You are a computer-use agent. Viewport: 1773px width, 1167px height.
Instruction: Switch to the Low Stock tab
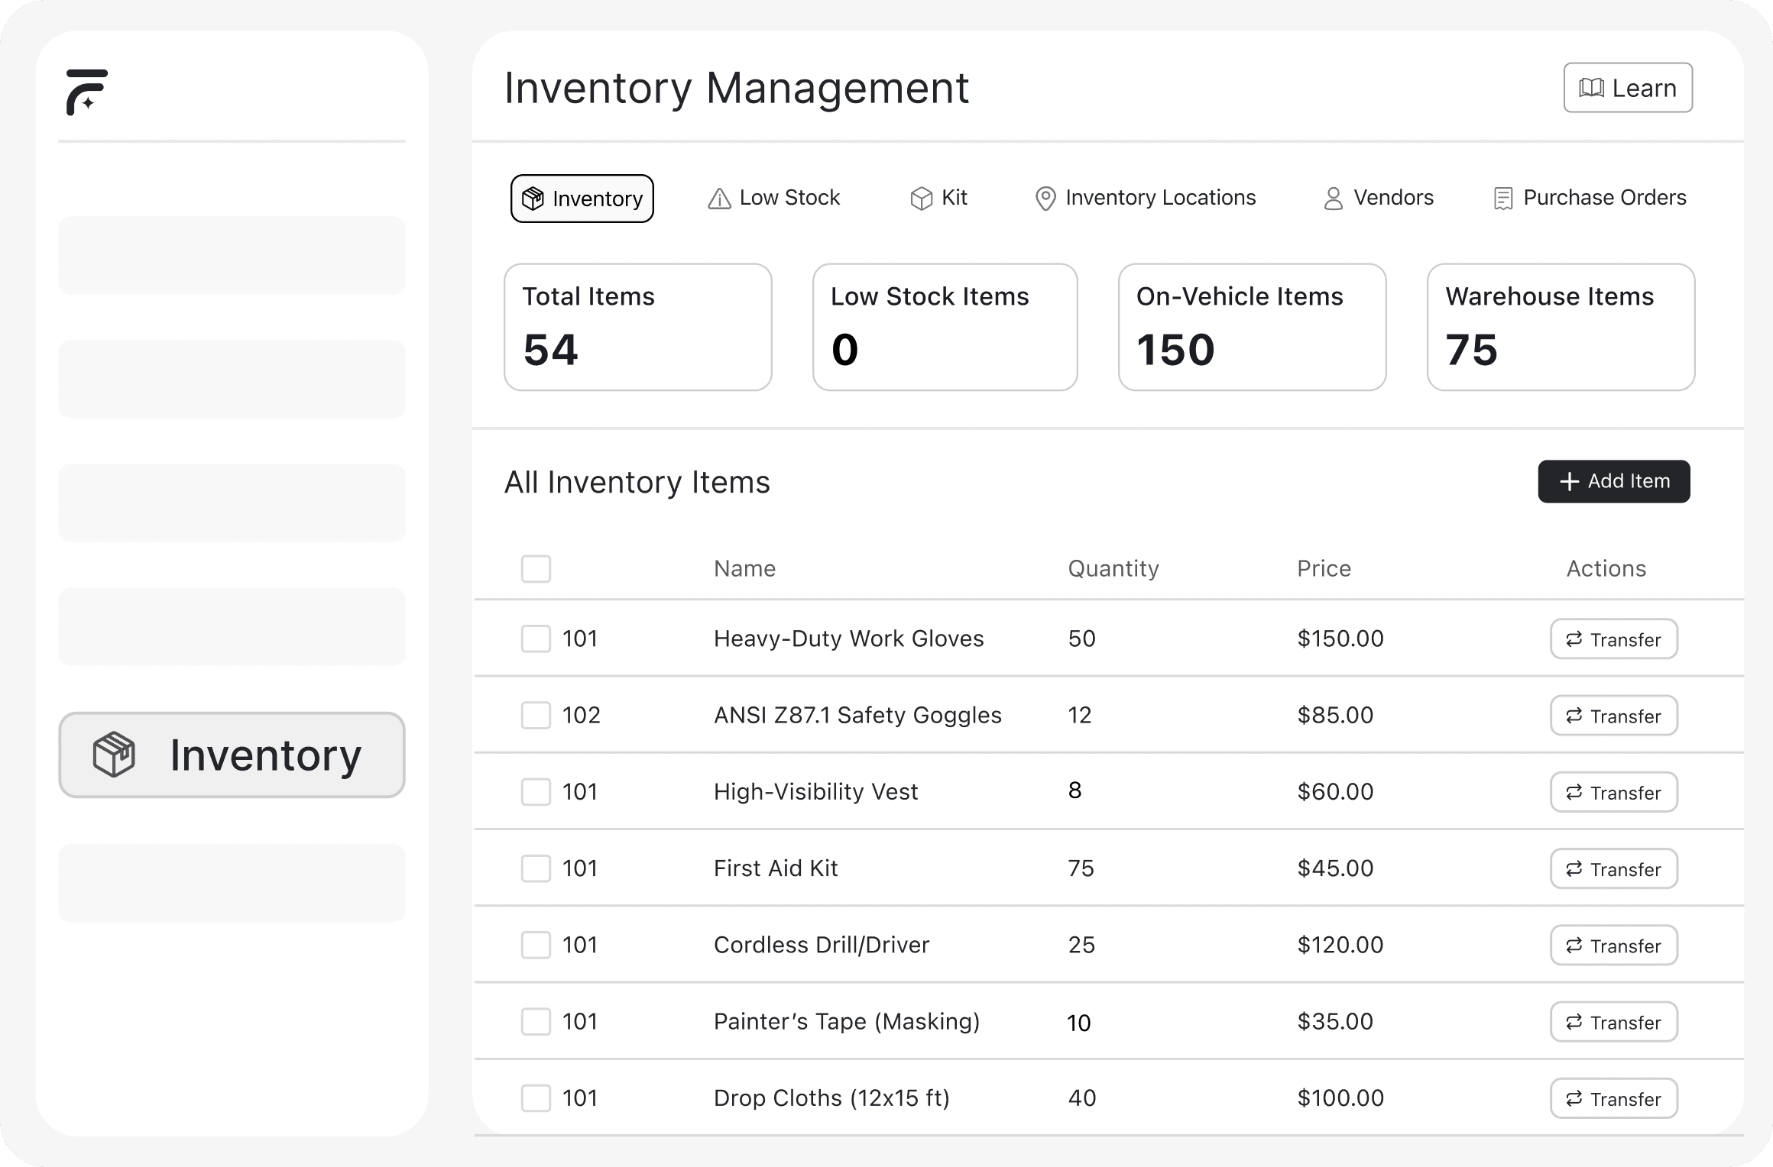point(774,198)
